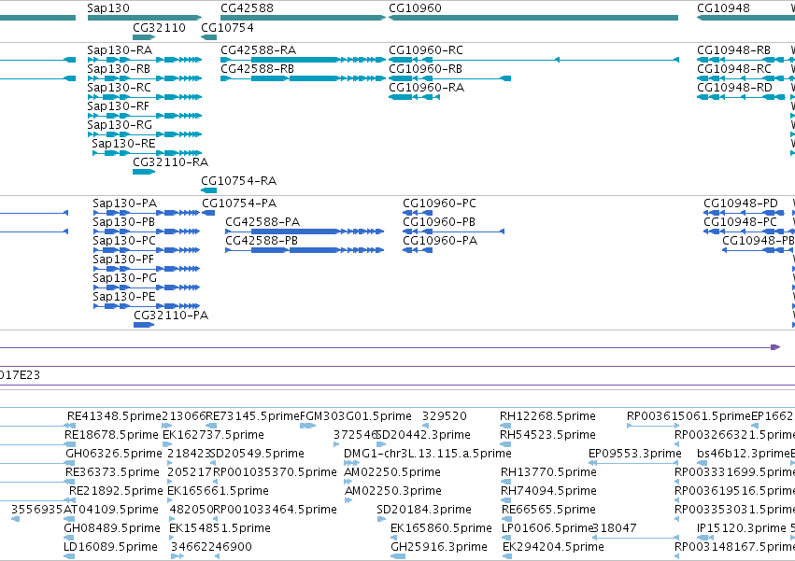Select transcript CG10948-RD

734,87
